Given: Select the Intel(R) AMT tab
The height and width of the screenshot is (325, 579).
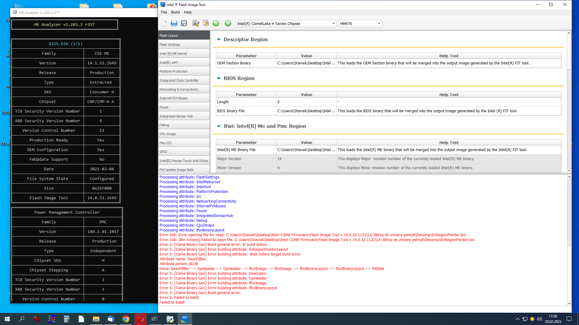Looking at the screenshot, I should point(184,63).
